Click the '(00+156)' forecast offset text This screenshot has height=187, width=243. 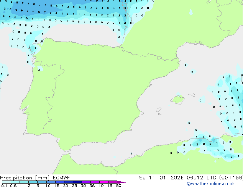[231, 178]
